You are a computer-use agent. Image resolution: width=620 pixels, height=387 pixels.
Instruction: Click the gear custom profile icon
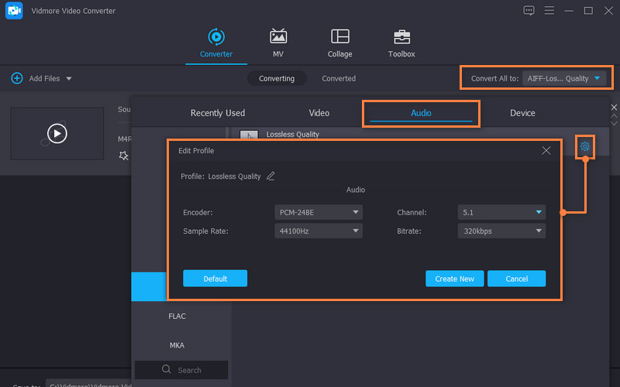[585, 146]
